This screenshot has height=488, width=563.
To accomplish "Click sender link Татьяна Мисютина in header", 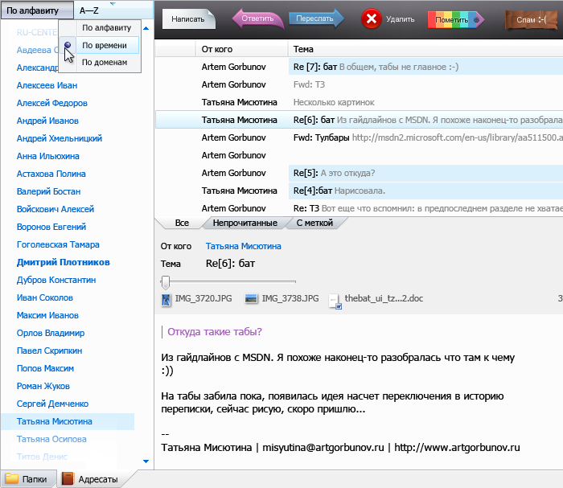I will (243, 246).
